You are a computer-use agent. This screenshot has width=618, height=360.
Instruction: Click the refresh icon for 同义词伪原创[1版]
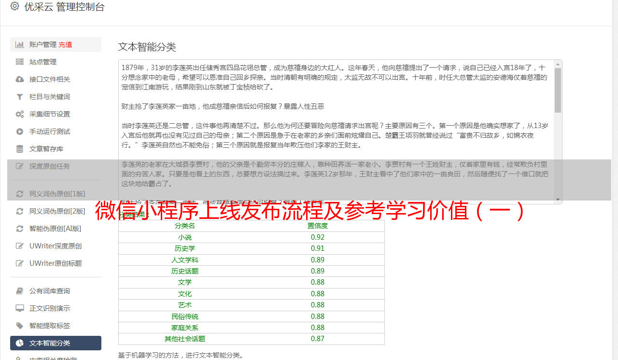point(20,194)
